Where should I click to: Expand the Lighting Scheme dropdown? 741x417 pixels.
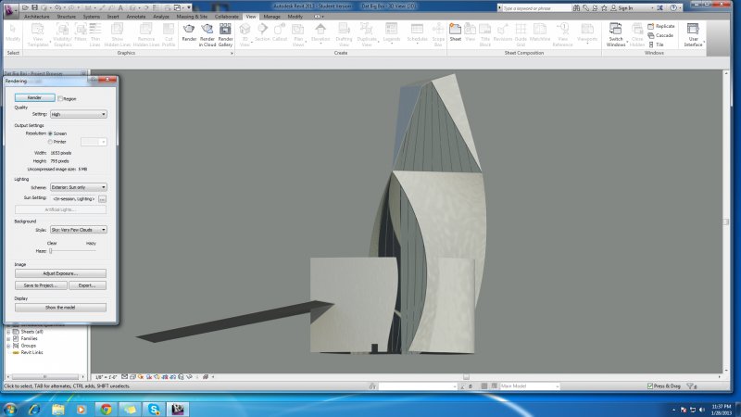point(79,187)
